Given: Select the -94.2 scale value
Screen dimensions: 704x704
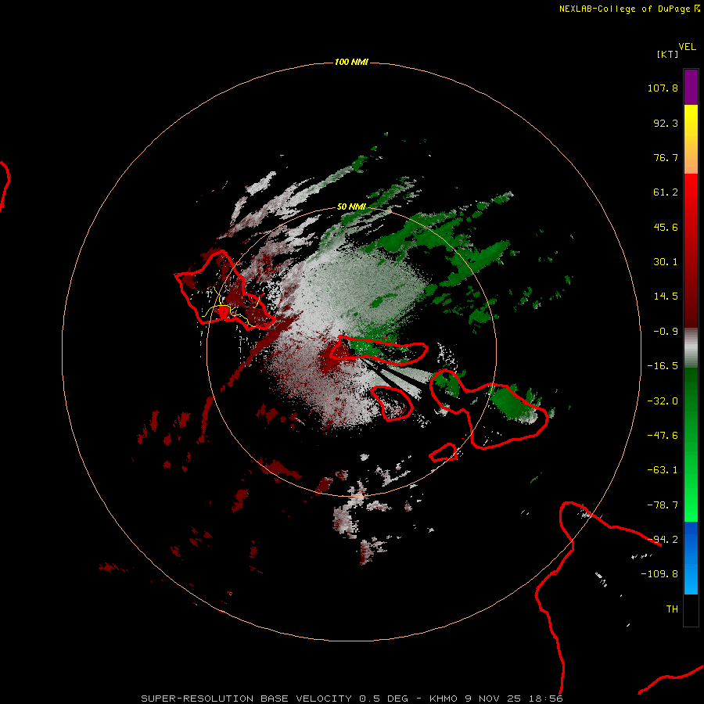Looking at the screenshot, I should pyautogui.click(x=663, y=540).
